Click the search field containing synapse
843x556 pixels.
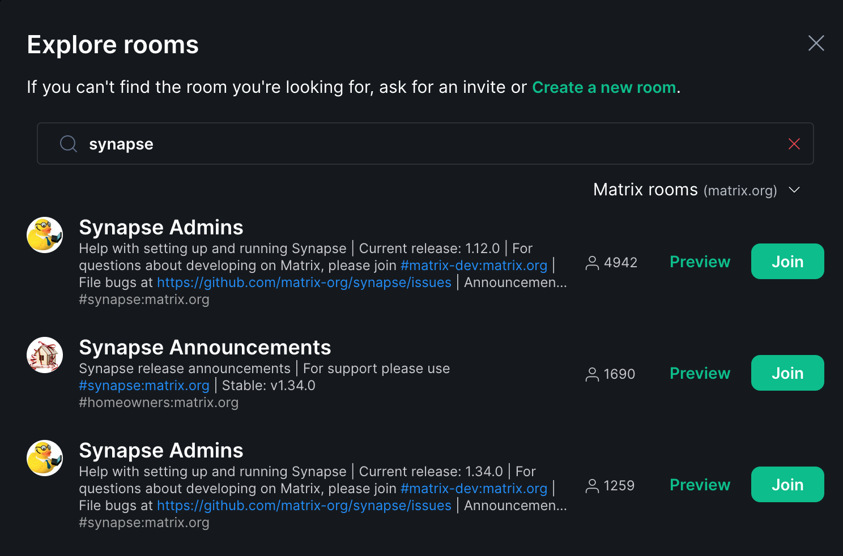point(425,144)
